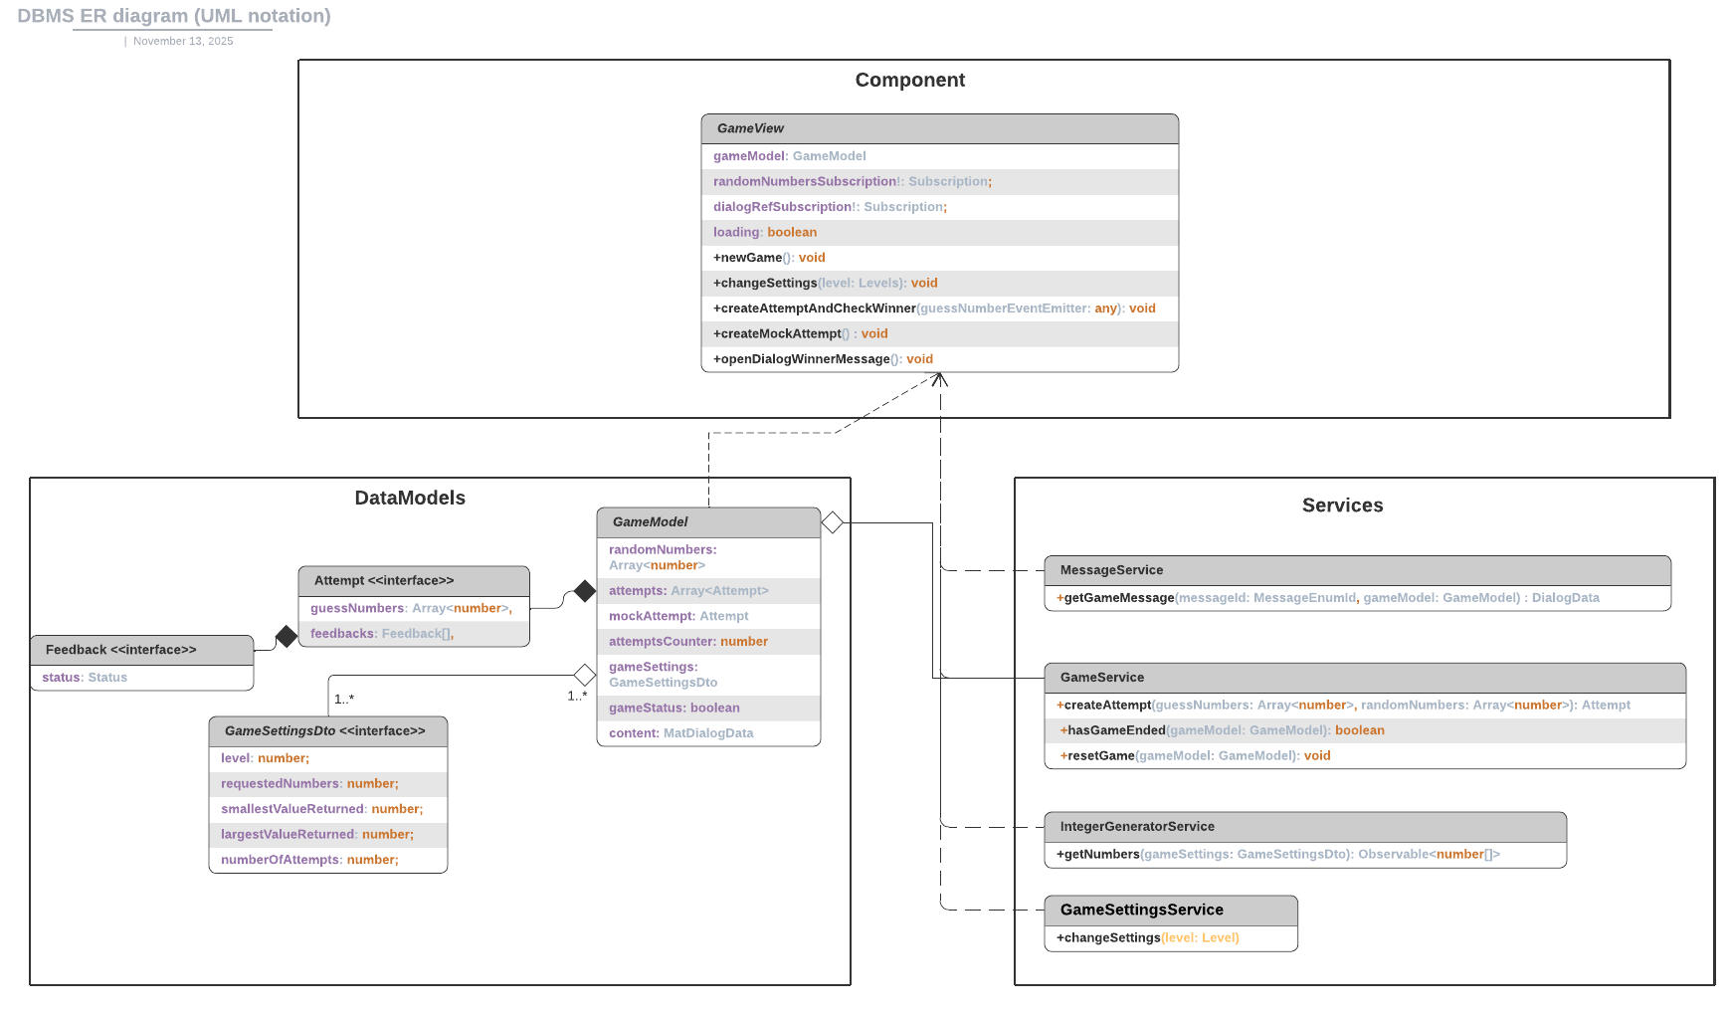Screen dimensions: 1731x1015
Task: Select the hollow diamond beside gameSettings
Action: [x=585, y=675]
